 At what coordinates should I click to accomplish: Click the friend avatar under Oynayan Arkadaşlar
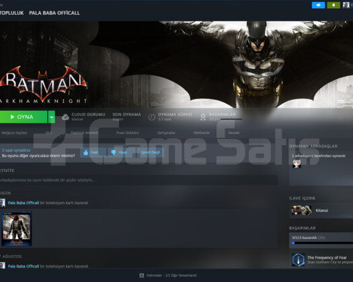[x=297, y=164]
